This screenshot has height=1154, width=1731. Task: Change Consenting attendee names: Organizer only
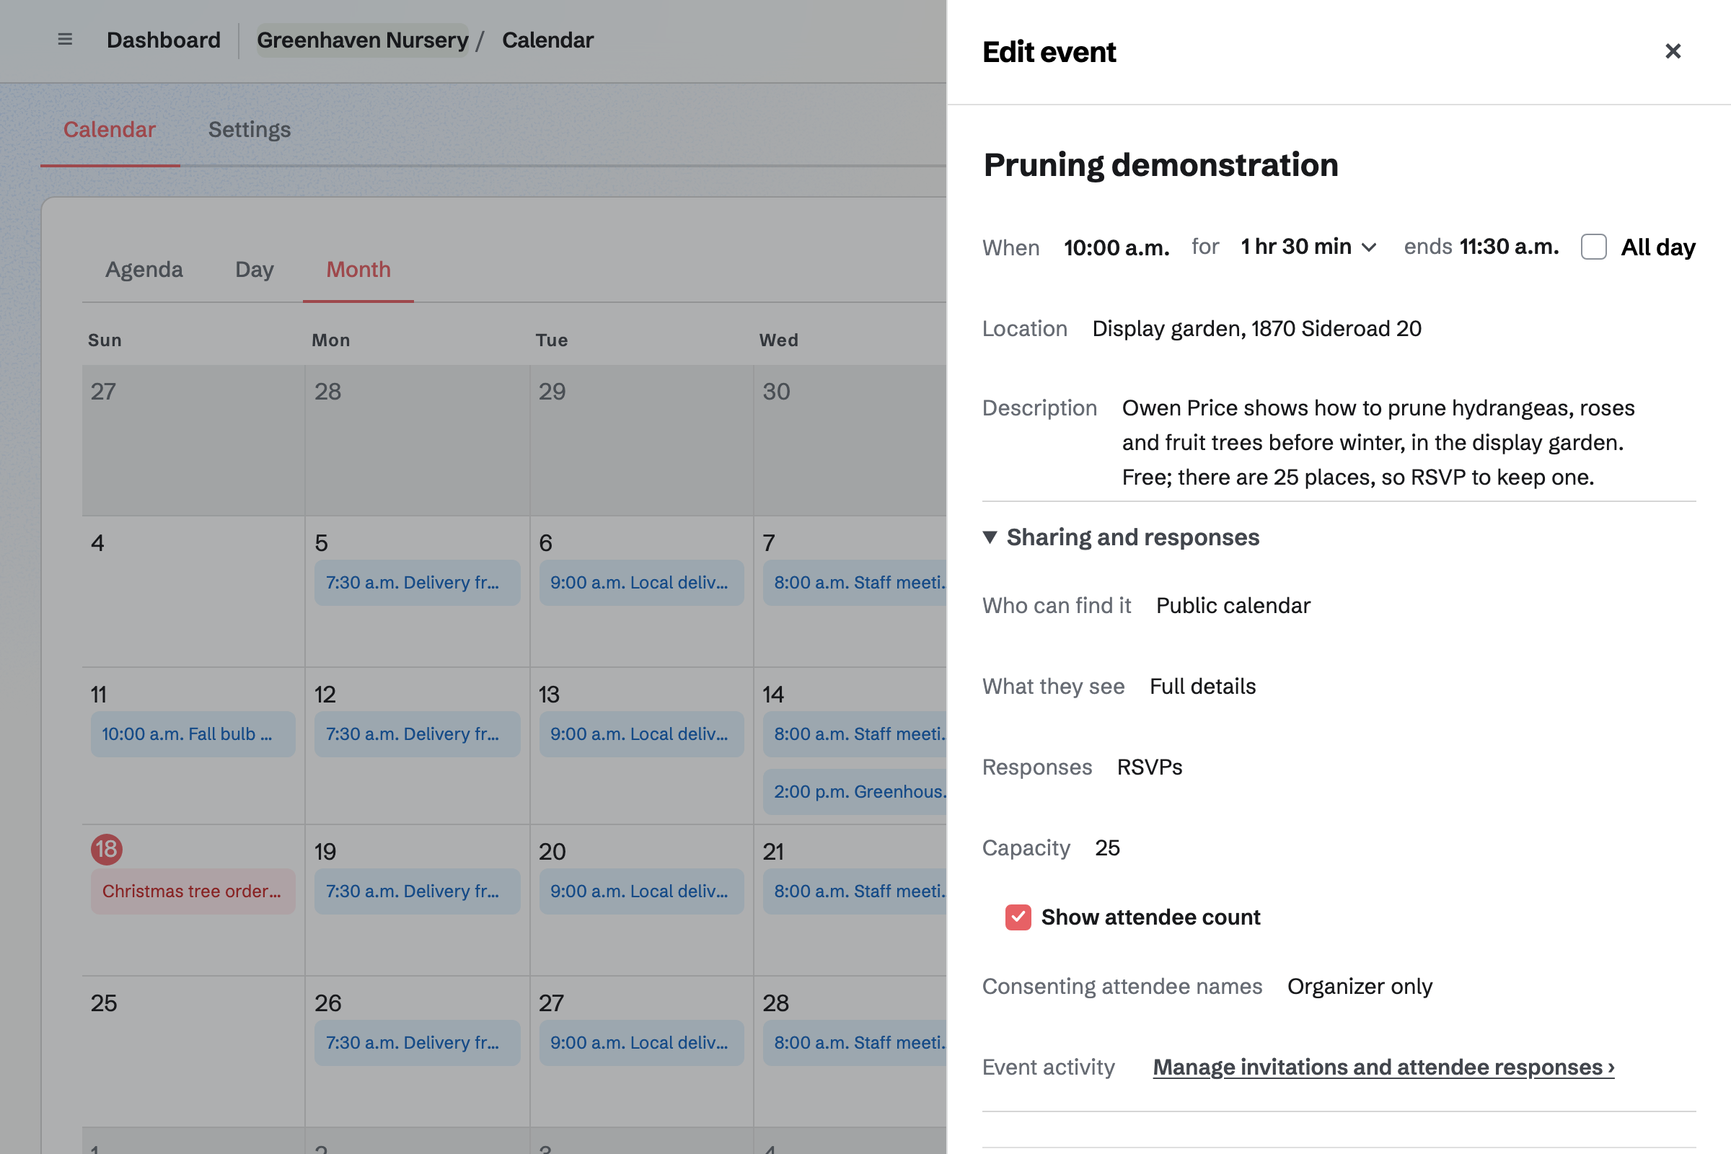pos(1360,986)
